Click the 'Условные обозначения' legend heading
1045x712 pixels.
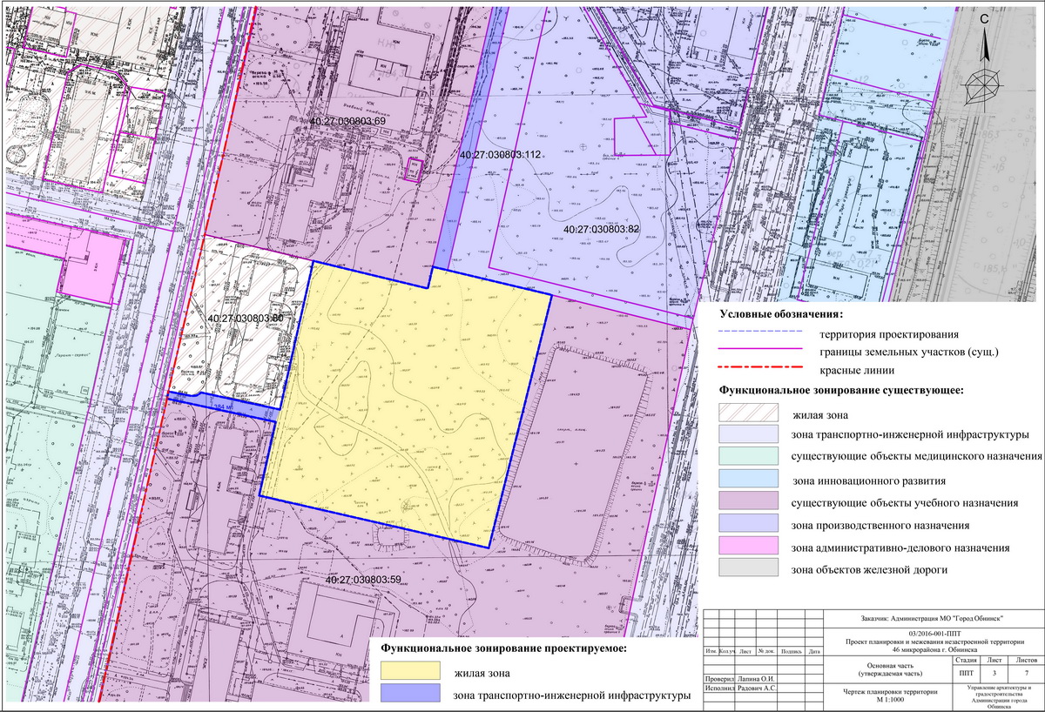click(782, 313)
